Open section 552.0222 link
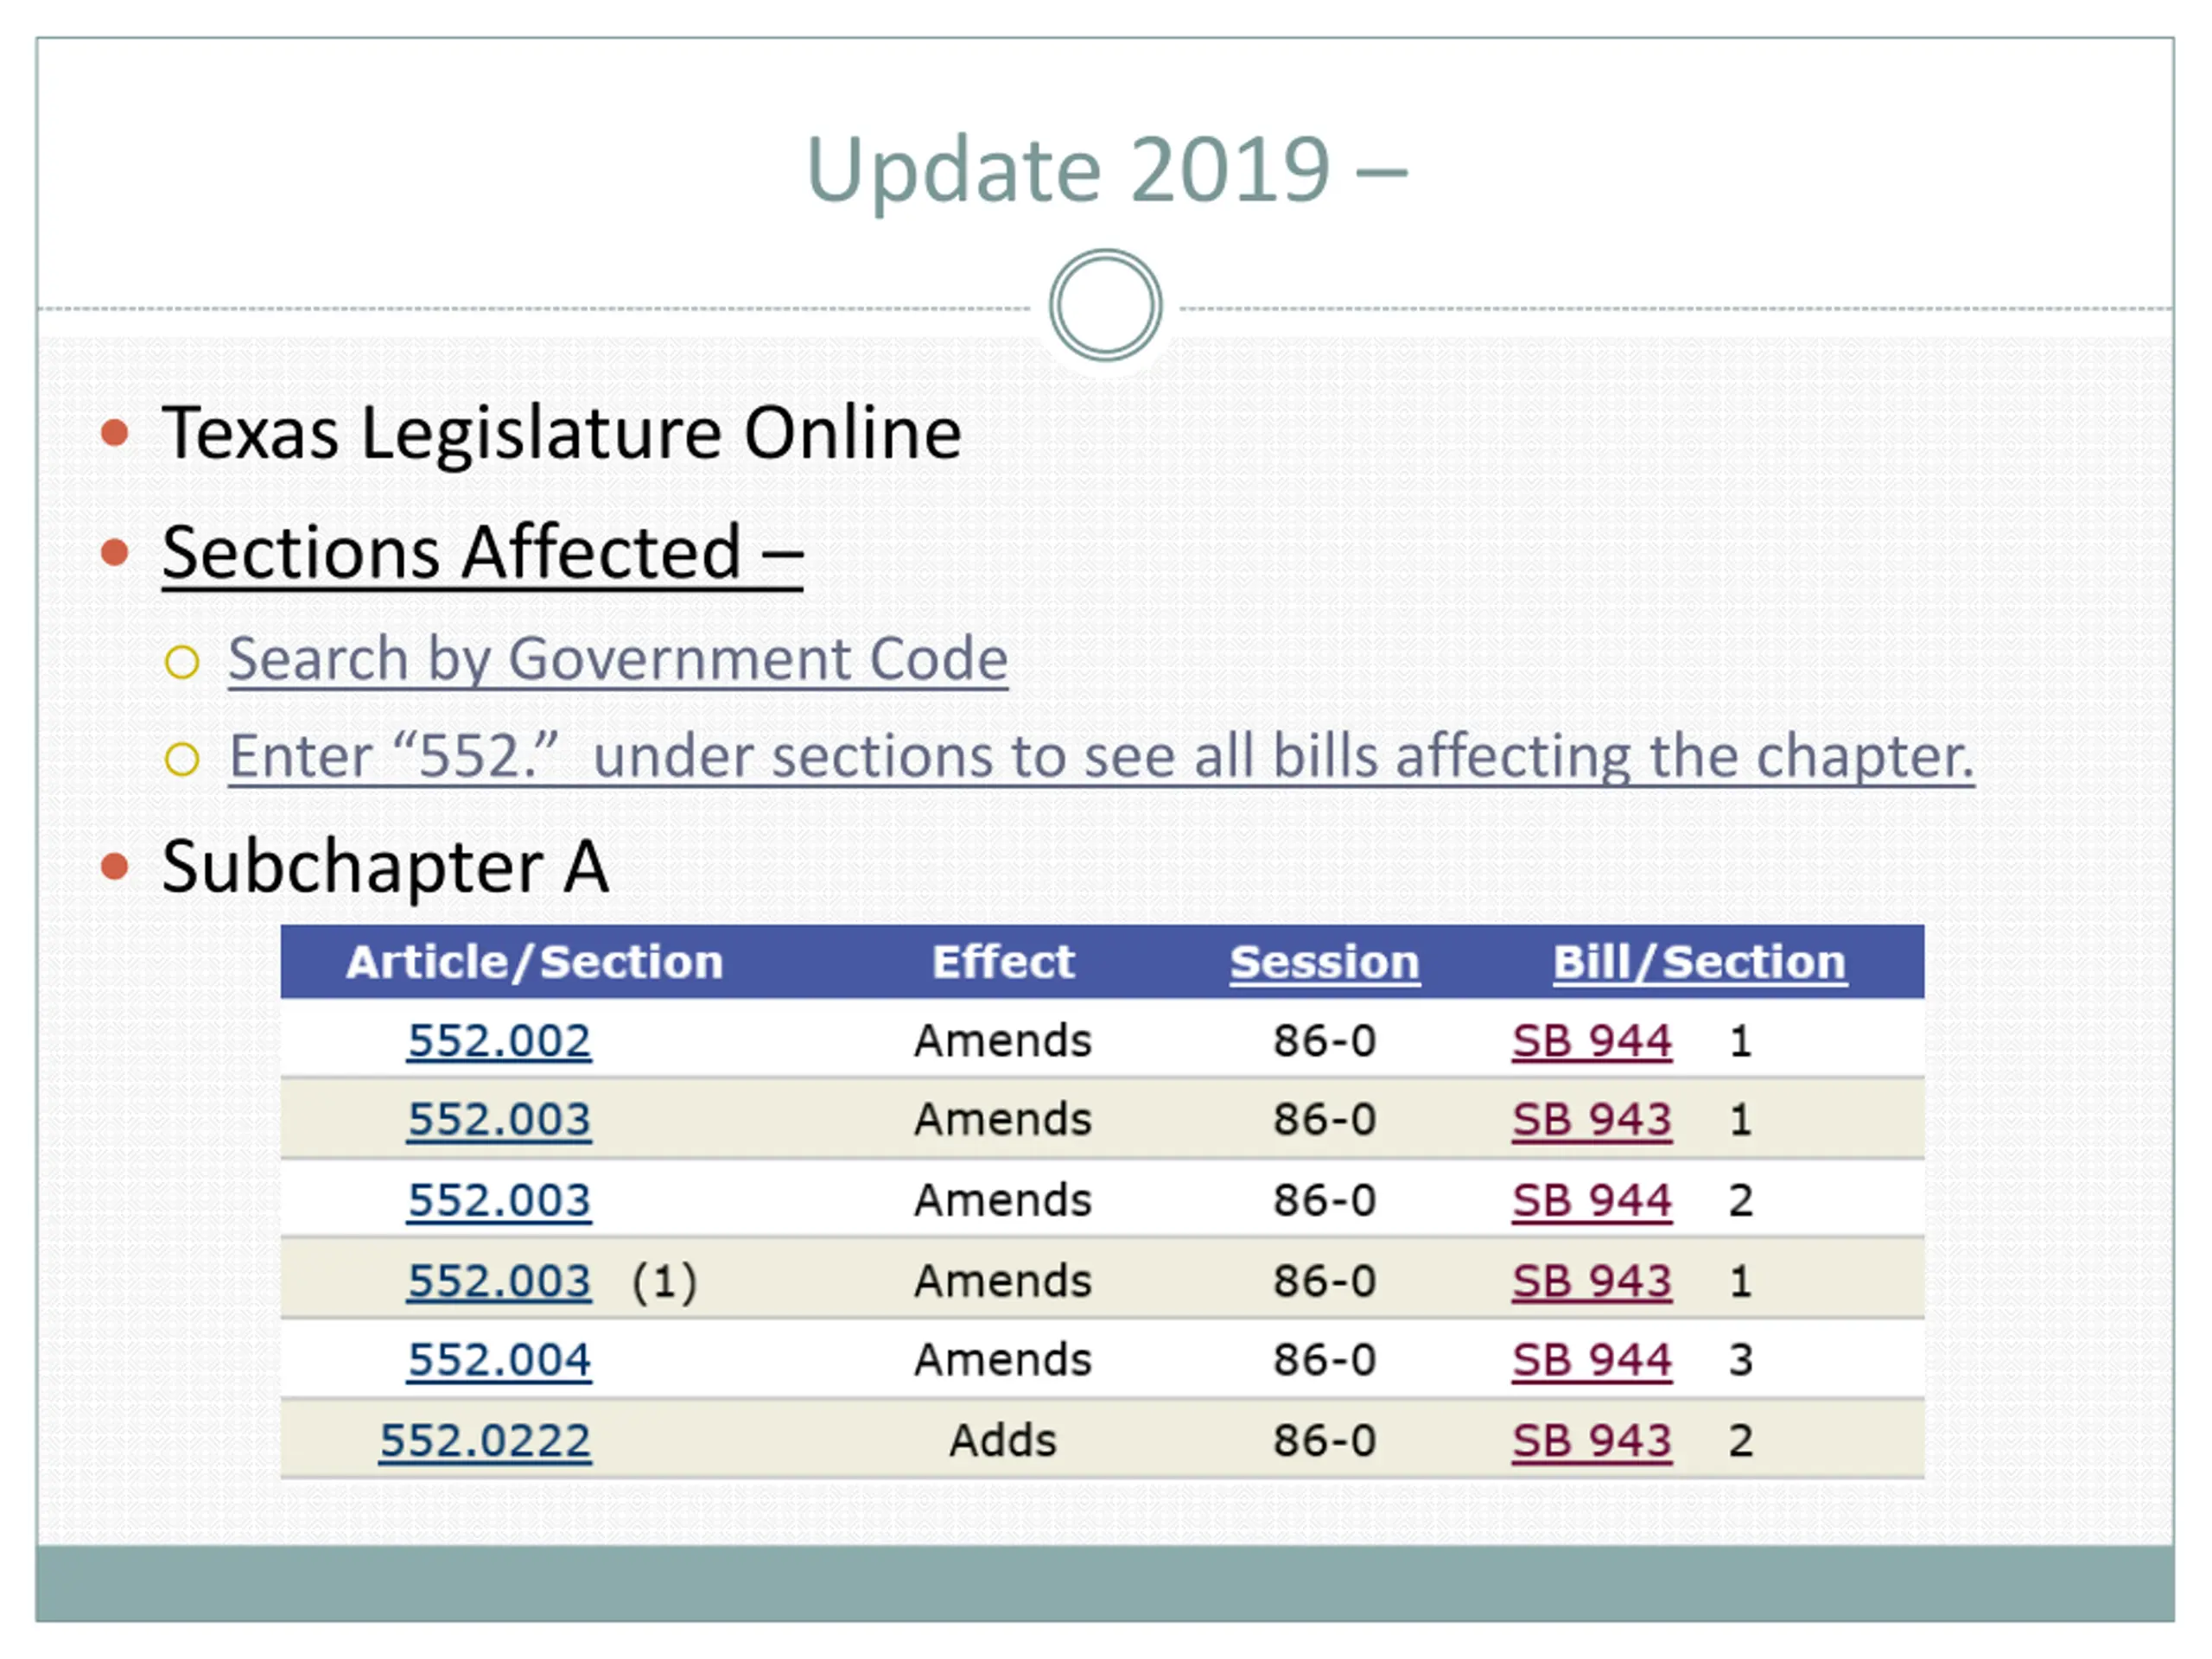The height and width of the screenshot is (1659, 2212). (485, 1441)
